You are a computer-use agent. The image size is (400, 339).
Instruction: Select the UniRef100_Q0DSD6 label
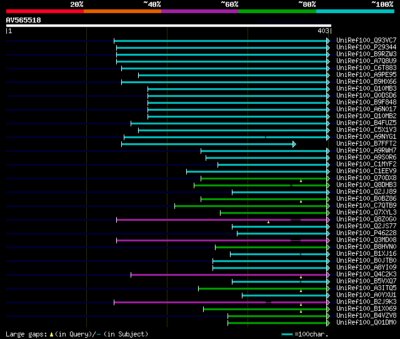[366, 96]
